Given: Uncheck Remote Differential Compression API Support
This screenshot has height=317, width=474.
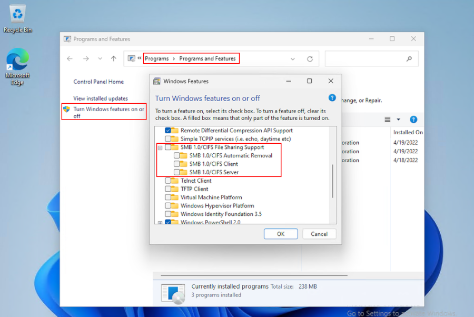Looking at the screenshot, I should tap(168, 131).
